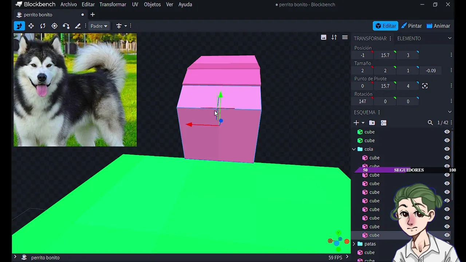The width and height of the screenshot is (466, 262).
Task: Click the Add Group folder icon
Action: pos(372,123)
